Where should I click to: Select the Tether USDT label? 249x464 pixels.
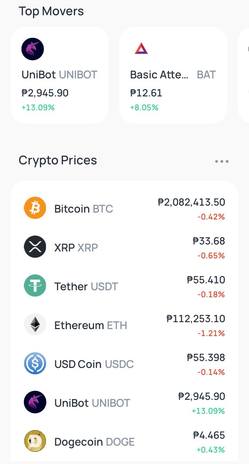coord(86,286)
